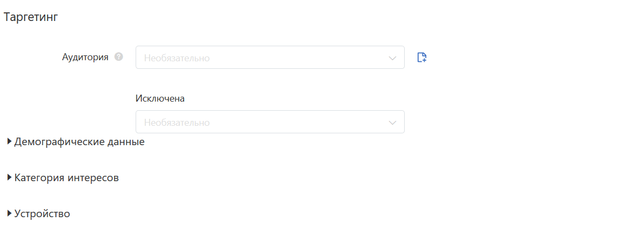Viewport: 634px width, 229px height.
Task: Click the chevron arrow in the Аудитория field
Action: tap(392, 58)
